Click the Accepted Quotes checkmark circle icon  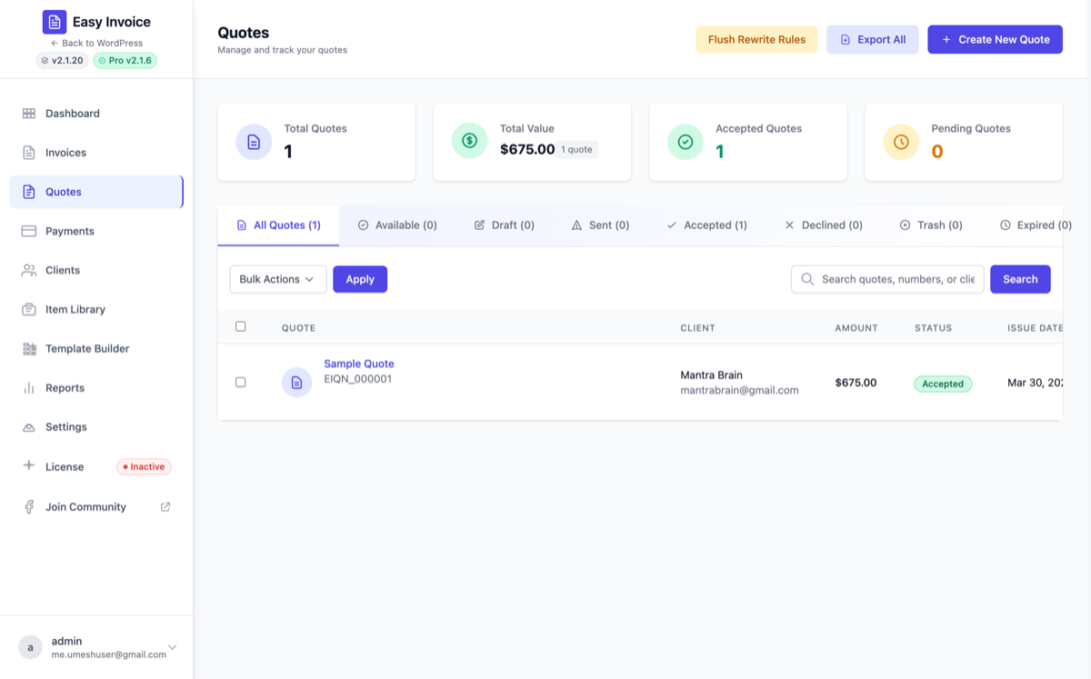686,142
